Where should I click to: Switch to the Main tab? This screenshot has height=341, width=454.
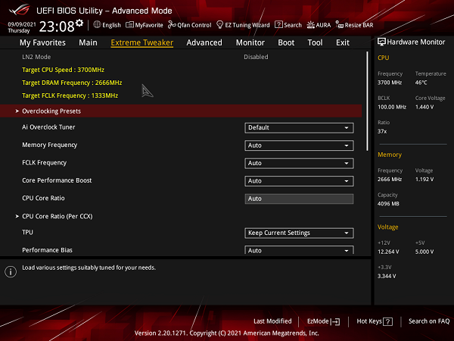[x=88, y=42]
